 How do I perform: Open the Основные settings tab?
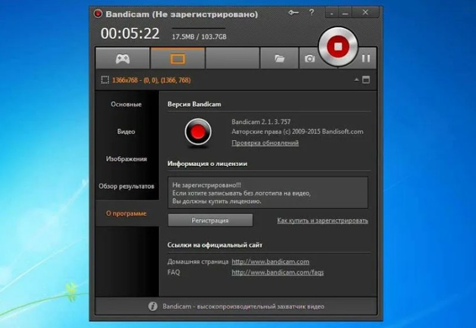(126, 104)
